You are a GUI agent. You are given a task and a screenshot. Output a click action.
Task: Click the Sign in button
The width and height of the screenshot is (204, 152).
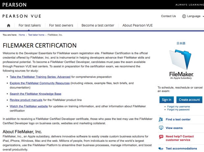click(x=166, y=100)
